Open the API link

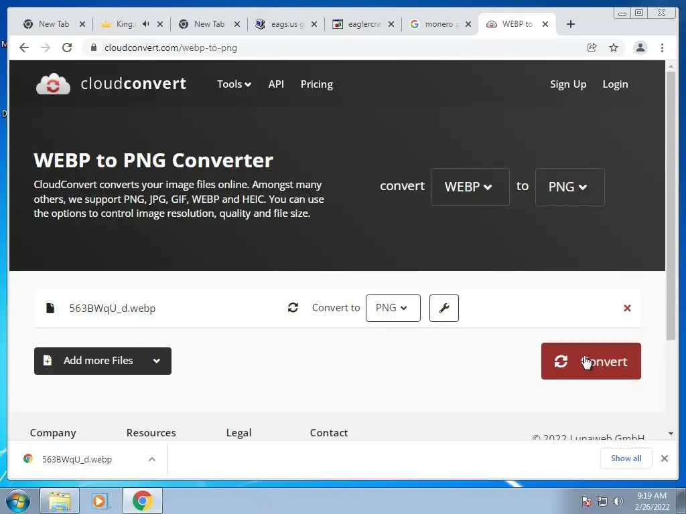pyautogui.click(x=276, y=84)
